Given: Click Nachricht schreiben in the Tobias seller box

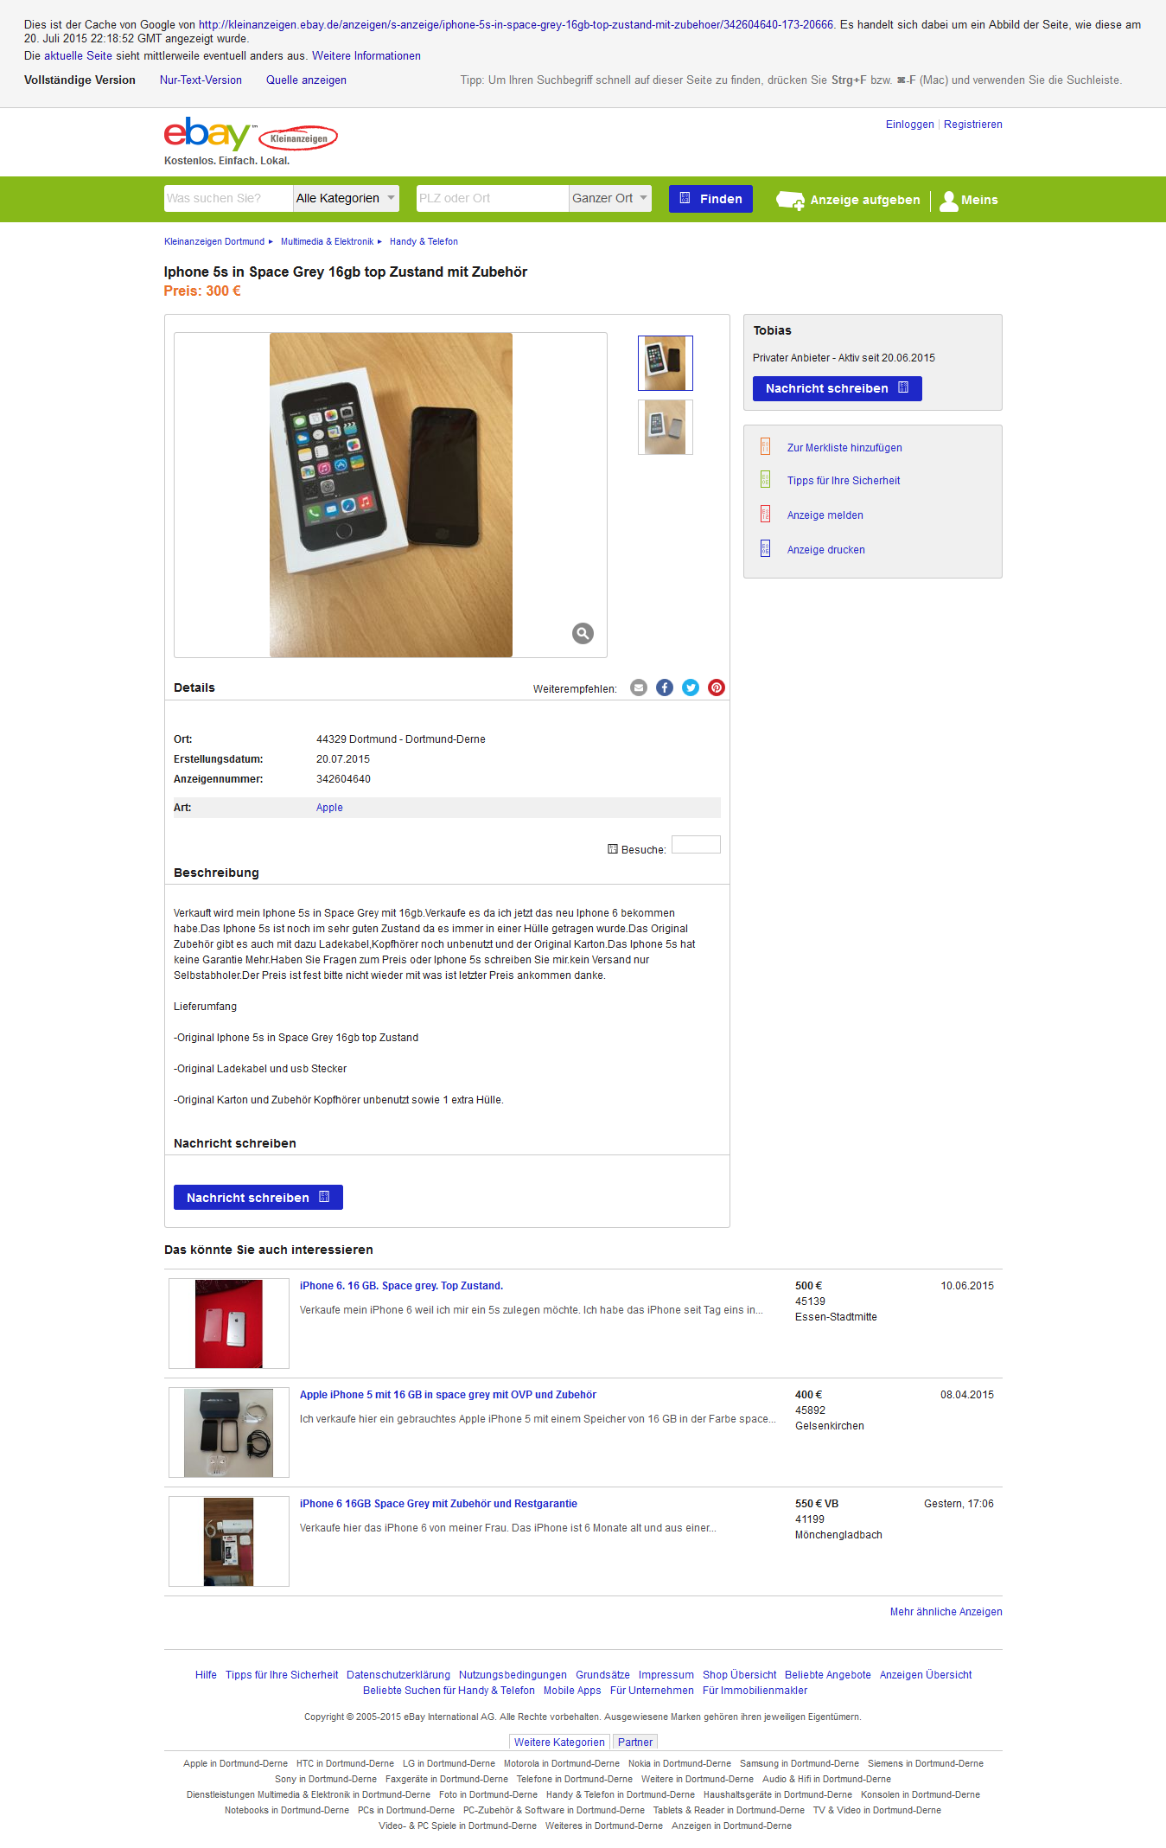Looking at the screenshot, I should click(837, 388).
